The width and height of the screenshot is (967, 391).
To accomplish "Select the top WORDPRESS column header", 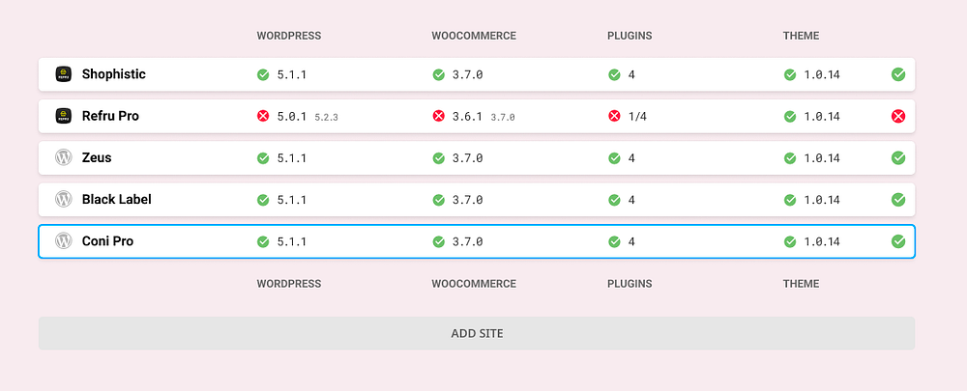I will (x=288, y=36).
